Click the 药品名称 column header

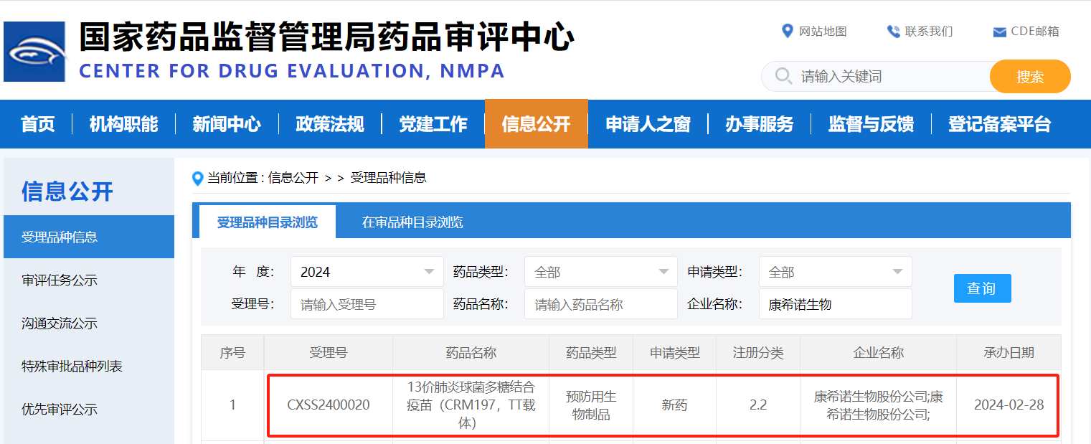pos(471,352)
